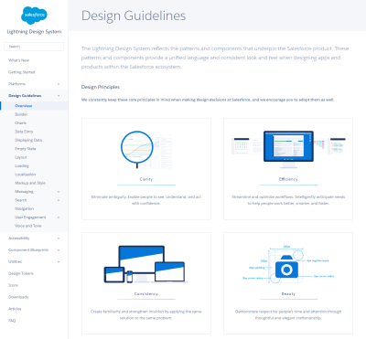Collapse the Design Guidelines section chevron
This screenshot has width=366, height=339.
pos(59,96)
